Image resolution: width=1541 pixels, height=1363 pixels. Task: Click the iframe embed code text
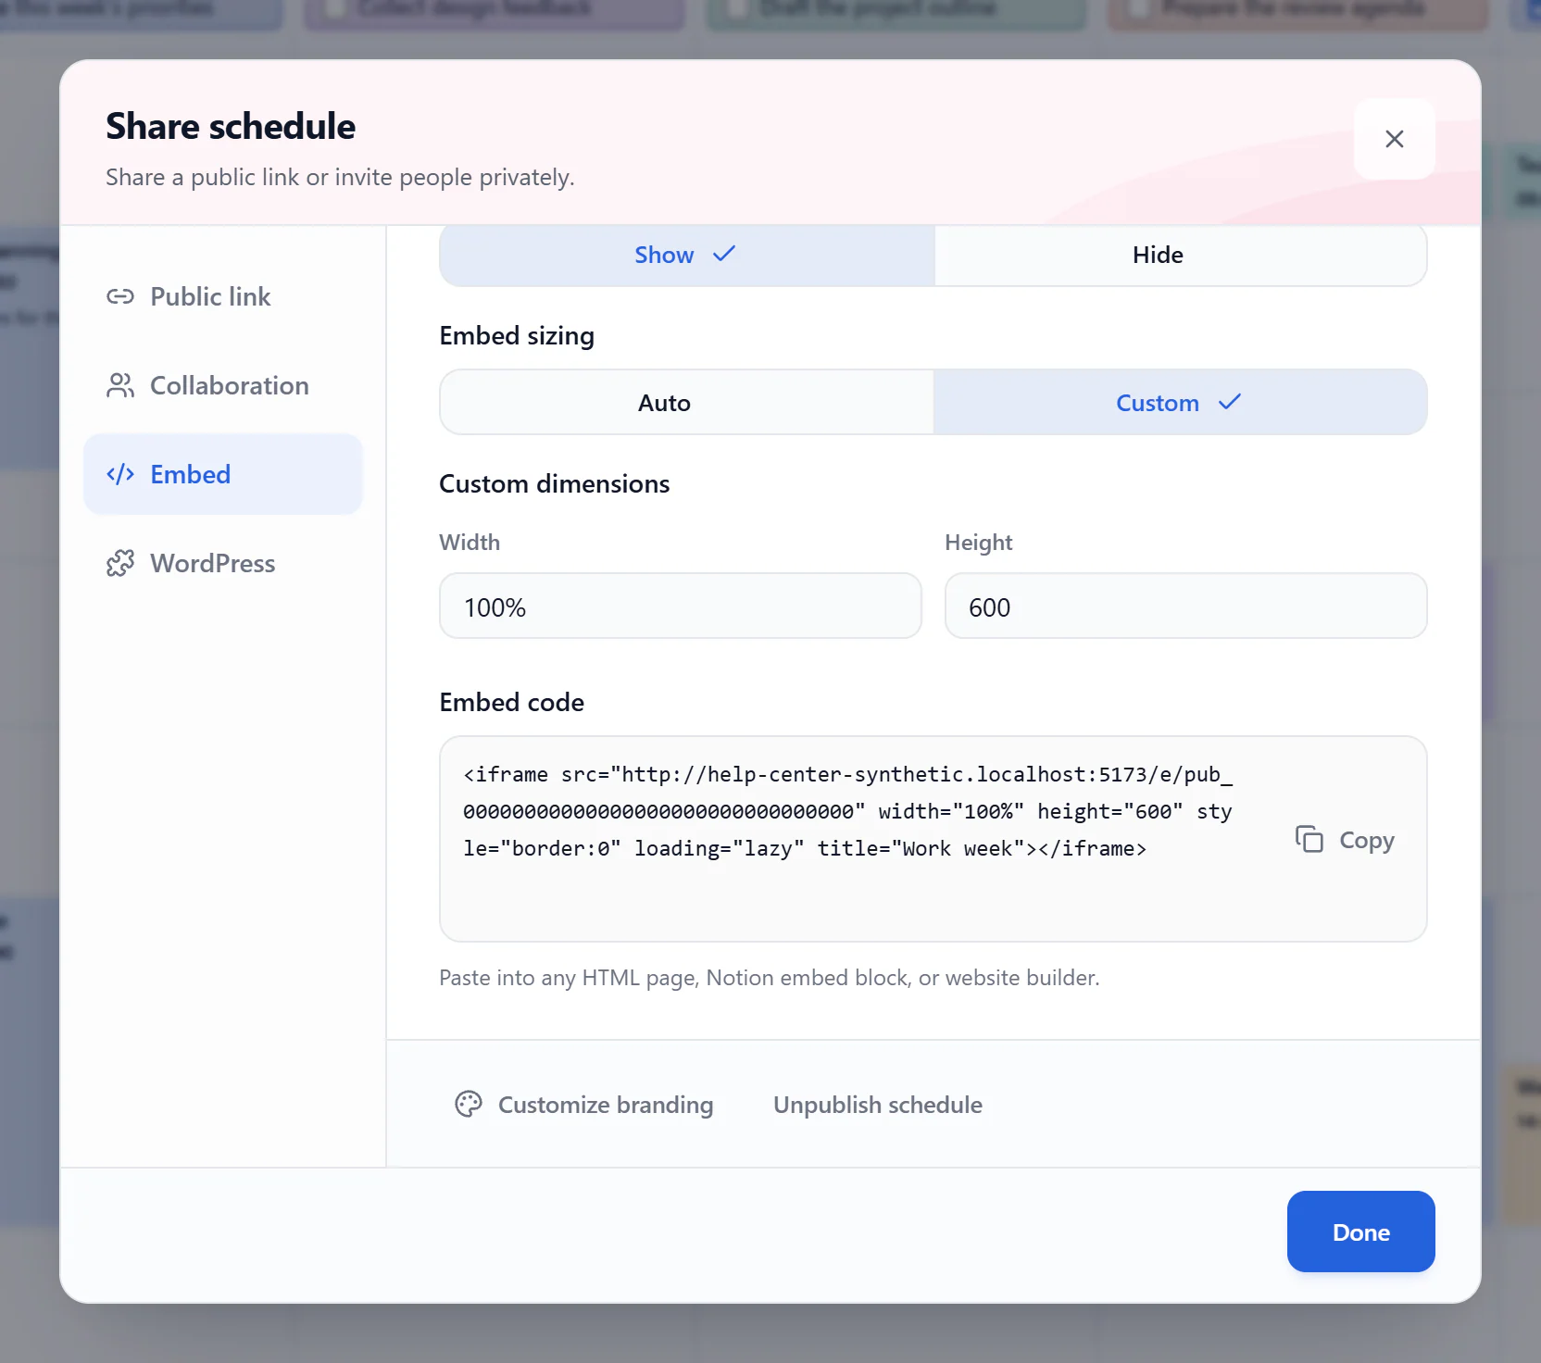coord(848,811)
